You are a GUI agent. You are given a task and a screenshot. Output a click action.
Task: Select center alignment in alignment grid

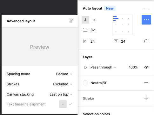[122, 25]
